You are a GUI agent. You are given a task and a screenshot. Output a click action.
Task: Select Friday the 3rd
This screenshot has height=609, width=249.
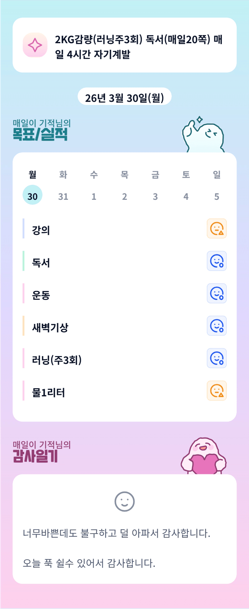pyautogui.click(x=155, y=196)
